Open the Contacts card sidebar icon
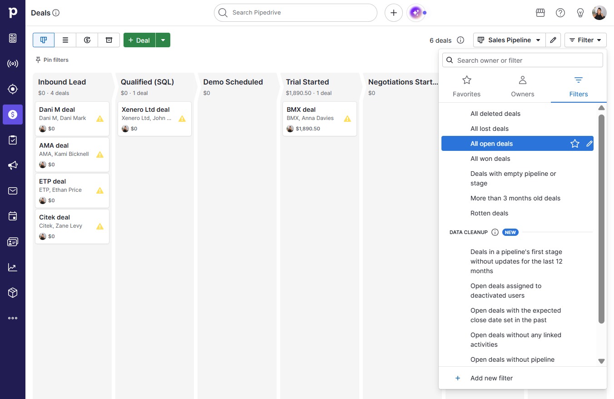The image size is (614, 399). [13, 242]
